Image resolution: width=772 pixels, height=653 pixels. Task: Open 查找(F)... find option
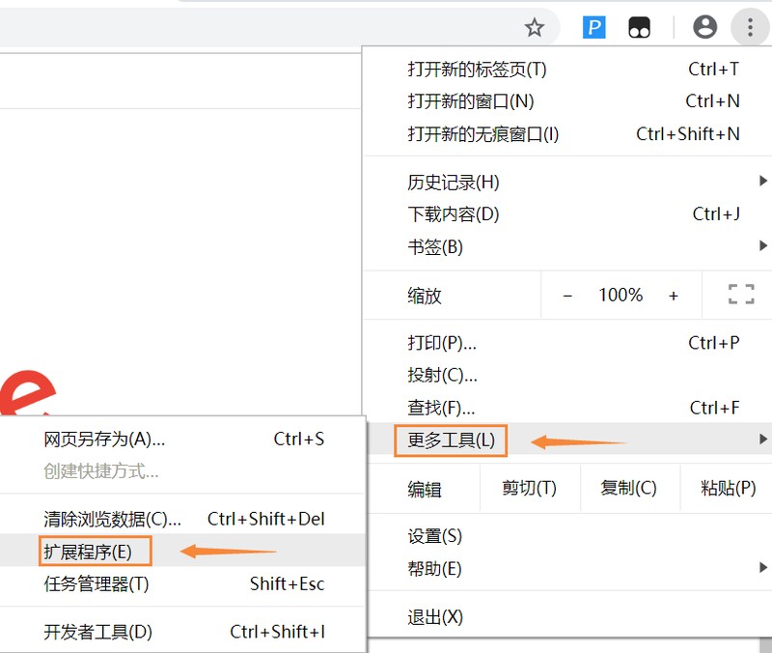[x=567, y=408]
